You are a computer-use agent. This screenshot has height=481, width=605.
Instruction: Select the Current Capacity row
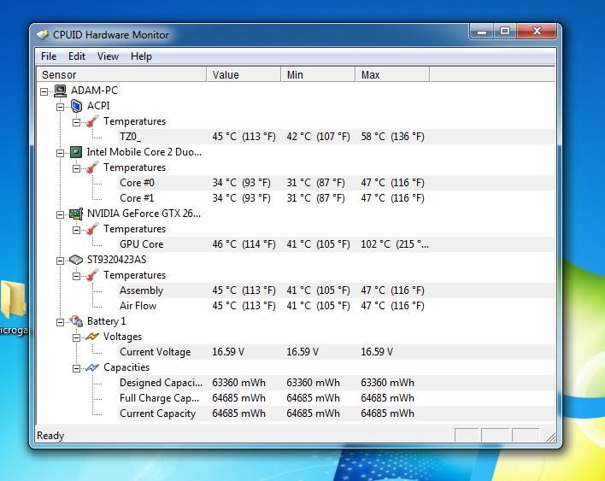[337, 414]
